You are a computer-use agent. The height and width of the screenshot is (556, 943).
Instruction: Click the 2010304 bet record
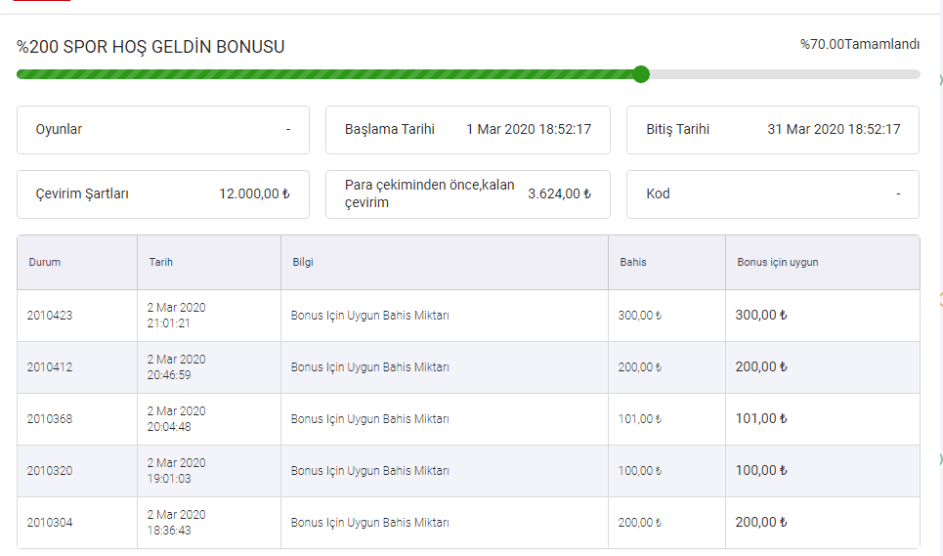pos(50,523)
